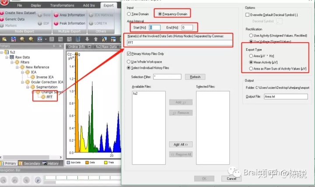Collapse the Segmentation tree node

[28, 87]
